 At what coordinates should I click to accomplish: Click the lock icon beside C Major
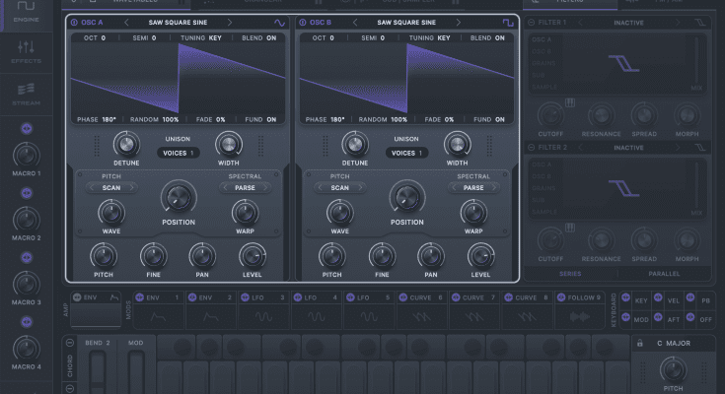(x=640, y=343)
